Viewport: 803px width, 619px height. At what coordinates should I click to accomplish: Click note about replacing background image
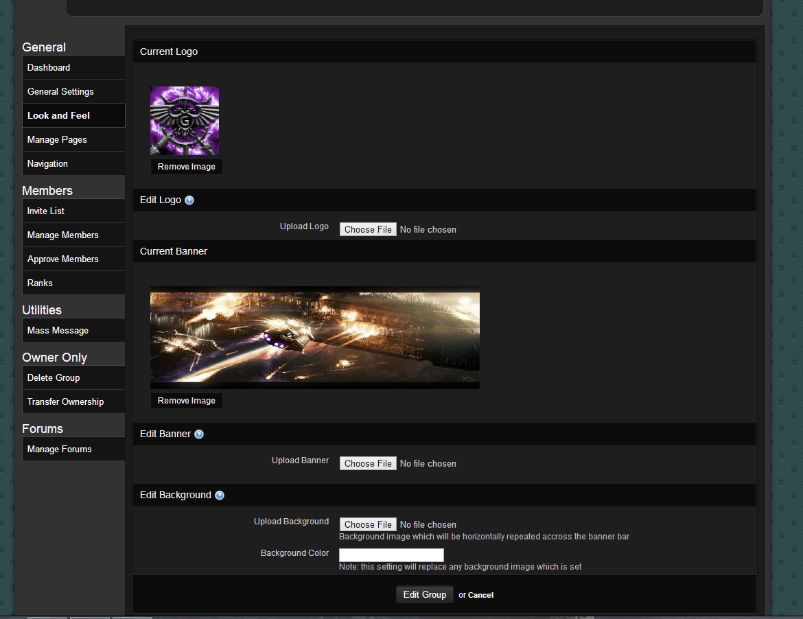click(x=460, y=567)
